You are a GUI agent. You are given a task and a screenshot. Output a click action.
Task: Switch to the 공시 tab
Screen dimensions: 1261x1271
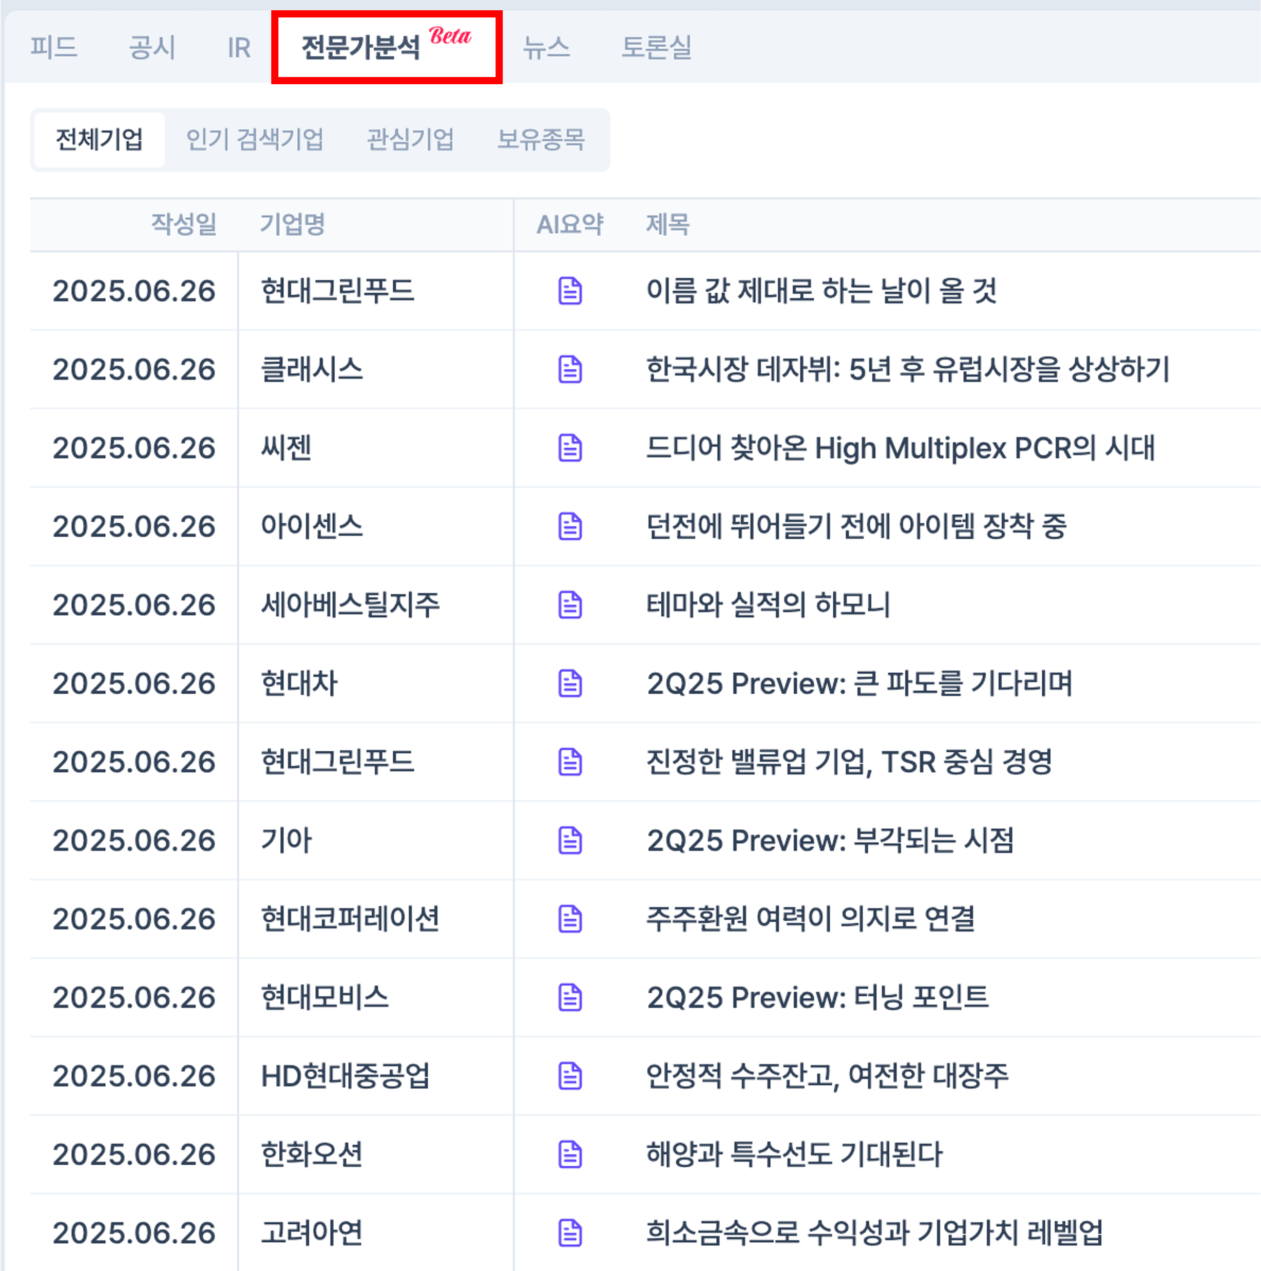pos(152,47)
